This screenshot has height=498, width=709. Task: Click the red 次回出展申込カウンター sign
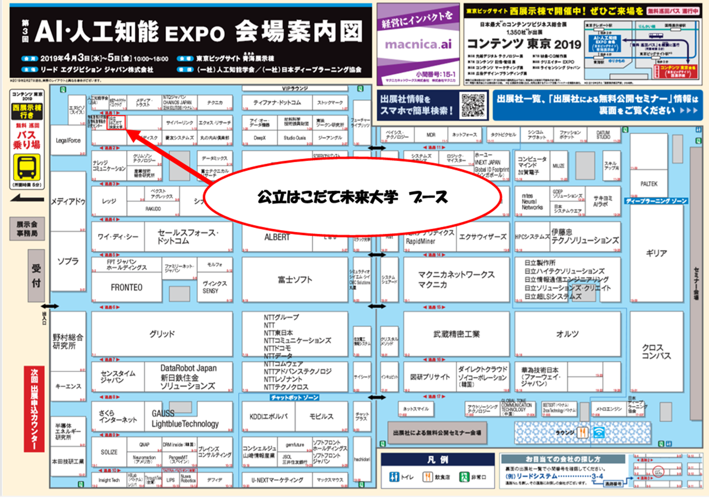coord(34,408)
